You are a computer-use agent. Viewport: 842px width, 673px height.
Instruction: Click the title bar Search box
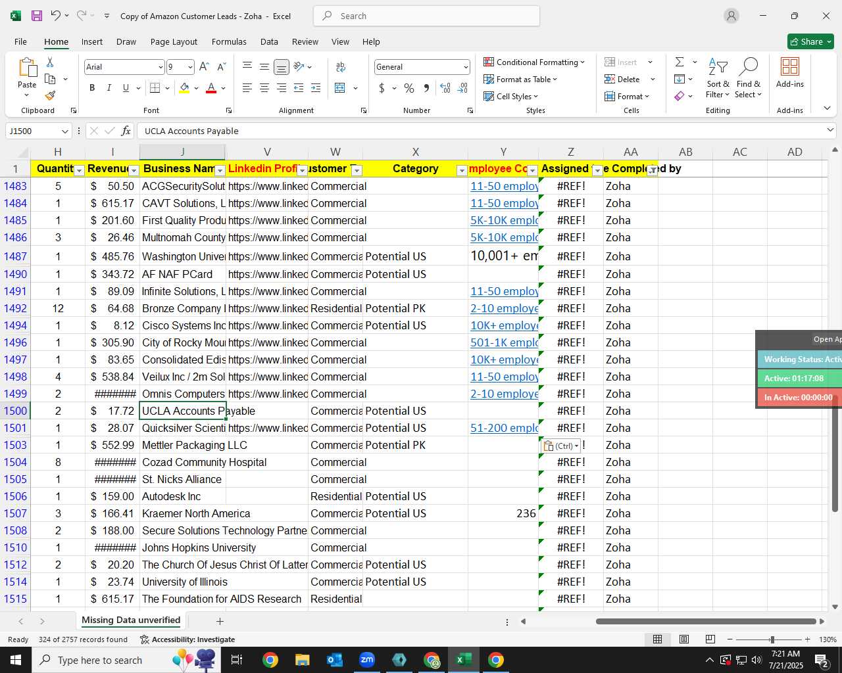426,16
